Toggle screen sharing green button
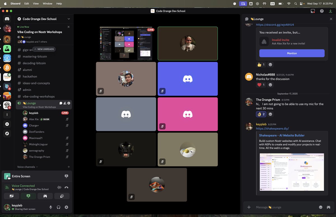Screen dimensions: 336x217 tap(28, 196)
